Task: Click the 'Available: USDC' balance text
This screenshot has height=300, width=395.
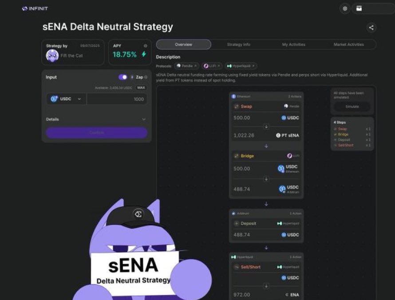Action: [x=114, y=88]
